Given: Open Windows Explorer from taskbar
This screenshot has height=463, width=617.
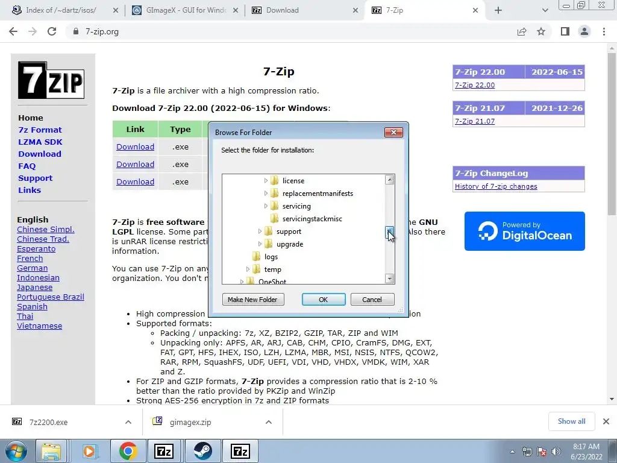Looking at the screenshot, I should (51, 451).
